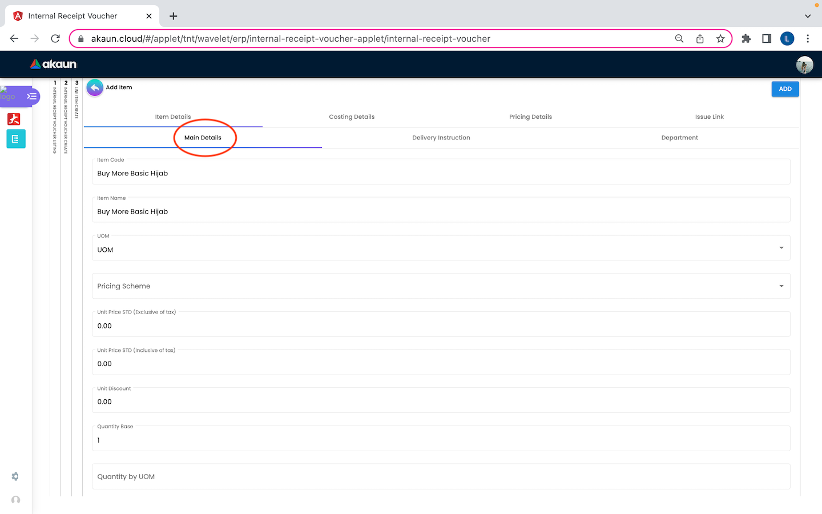822x514 pixels.
Task: Select the Department sub-tab
Action: click(679, 138)
